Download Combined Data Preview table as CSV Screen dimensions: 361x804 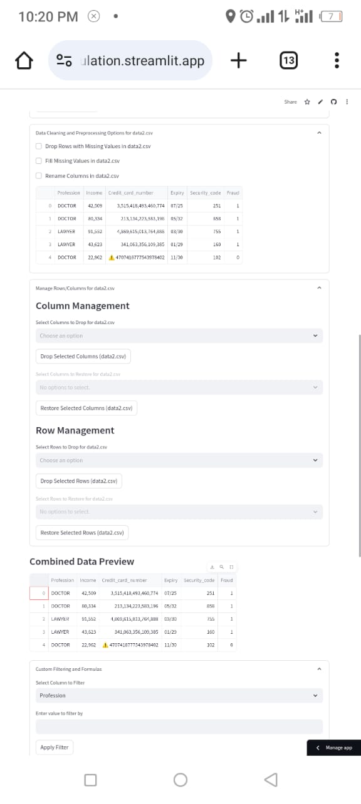[x=212, y=566]
